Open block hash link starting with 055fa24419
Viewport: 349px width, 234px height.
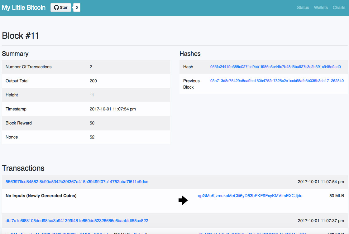click(275, 67)
